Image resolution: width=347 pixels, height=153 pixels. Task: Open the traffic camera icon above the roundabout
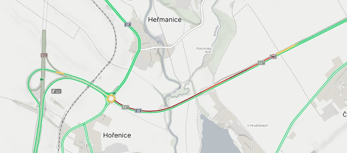[x=114, y=93]
